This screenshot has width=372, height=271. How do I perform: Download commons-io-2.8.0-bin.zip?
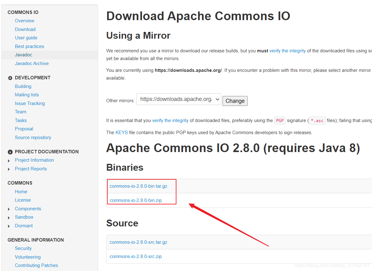[x=136, y=200]
